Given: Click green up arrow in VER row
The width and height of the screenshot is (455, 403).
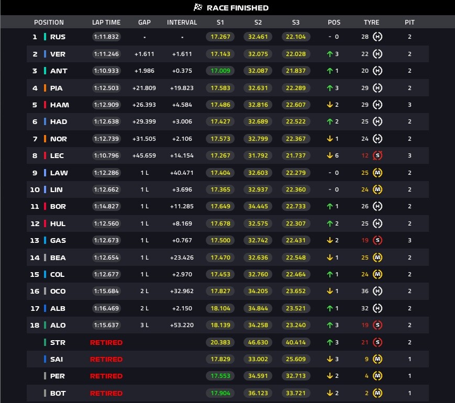Looking at the screenshot, I should (x=330, y=54).
